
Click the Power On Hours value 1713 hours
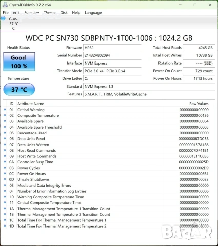[x=199, y=78]
